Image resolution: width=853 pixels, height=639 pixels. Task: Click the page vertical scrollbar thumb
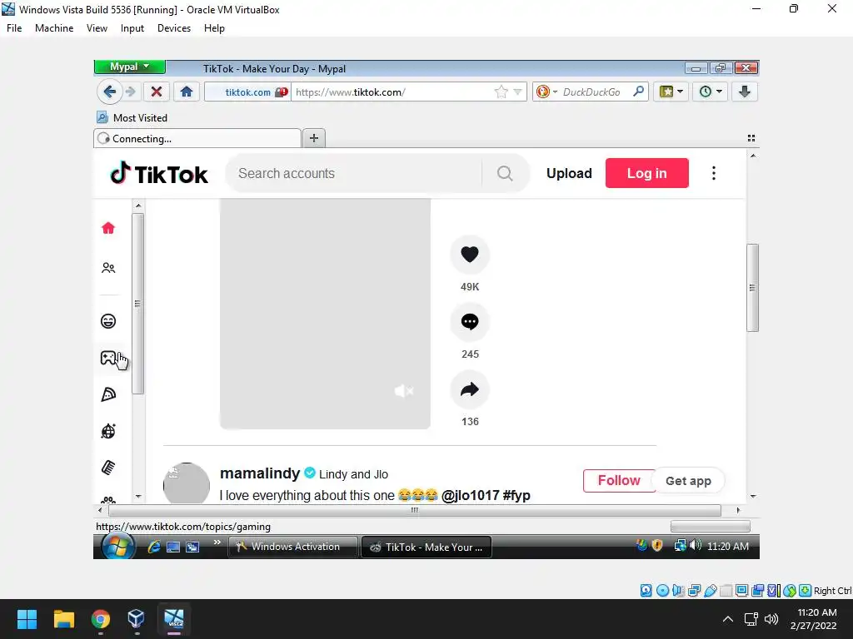(752, 287)
